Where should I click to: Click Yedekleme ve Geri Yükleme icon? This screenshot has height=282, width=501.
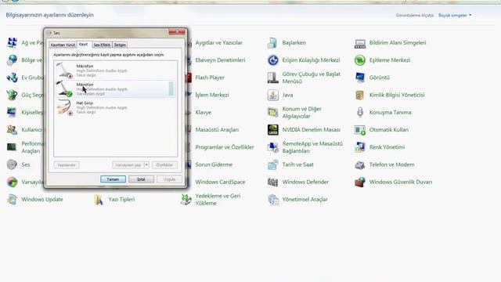coord(186,200)
